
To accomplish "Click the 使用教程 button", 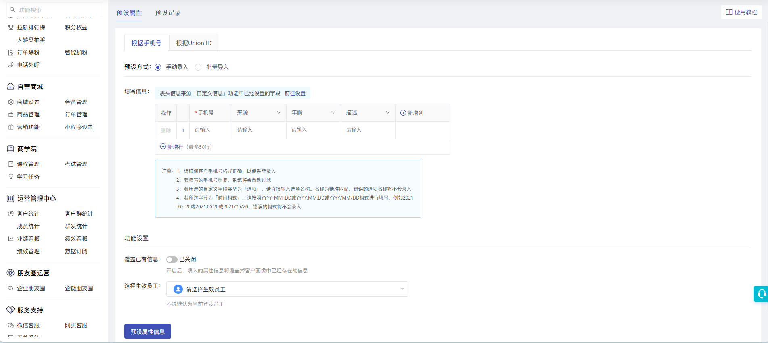I will [x=741, y=12].
